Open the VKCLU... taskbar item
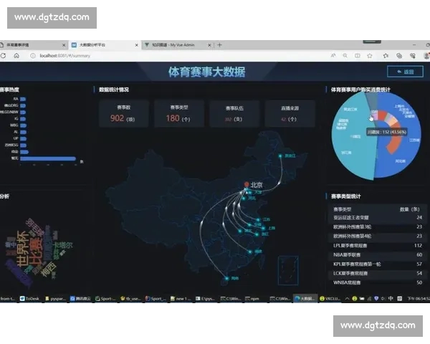430x344 pixels. (x=330, y=299)
